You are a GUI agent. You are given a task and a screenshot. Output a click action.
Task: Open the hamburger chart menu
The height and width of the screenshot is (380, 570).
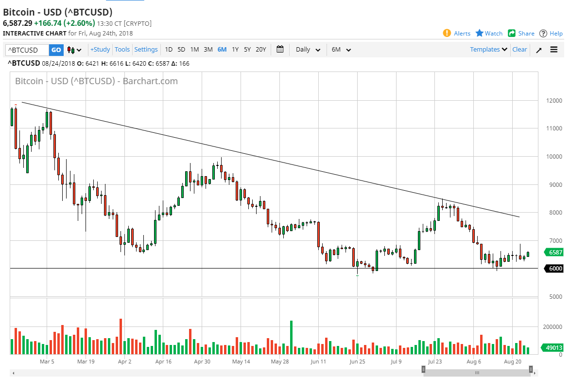point(554,49)
